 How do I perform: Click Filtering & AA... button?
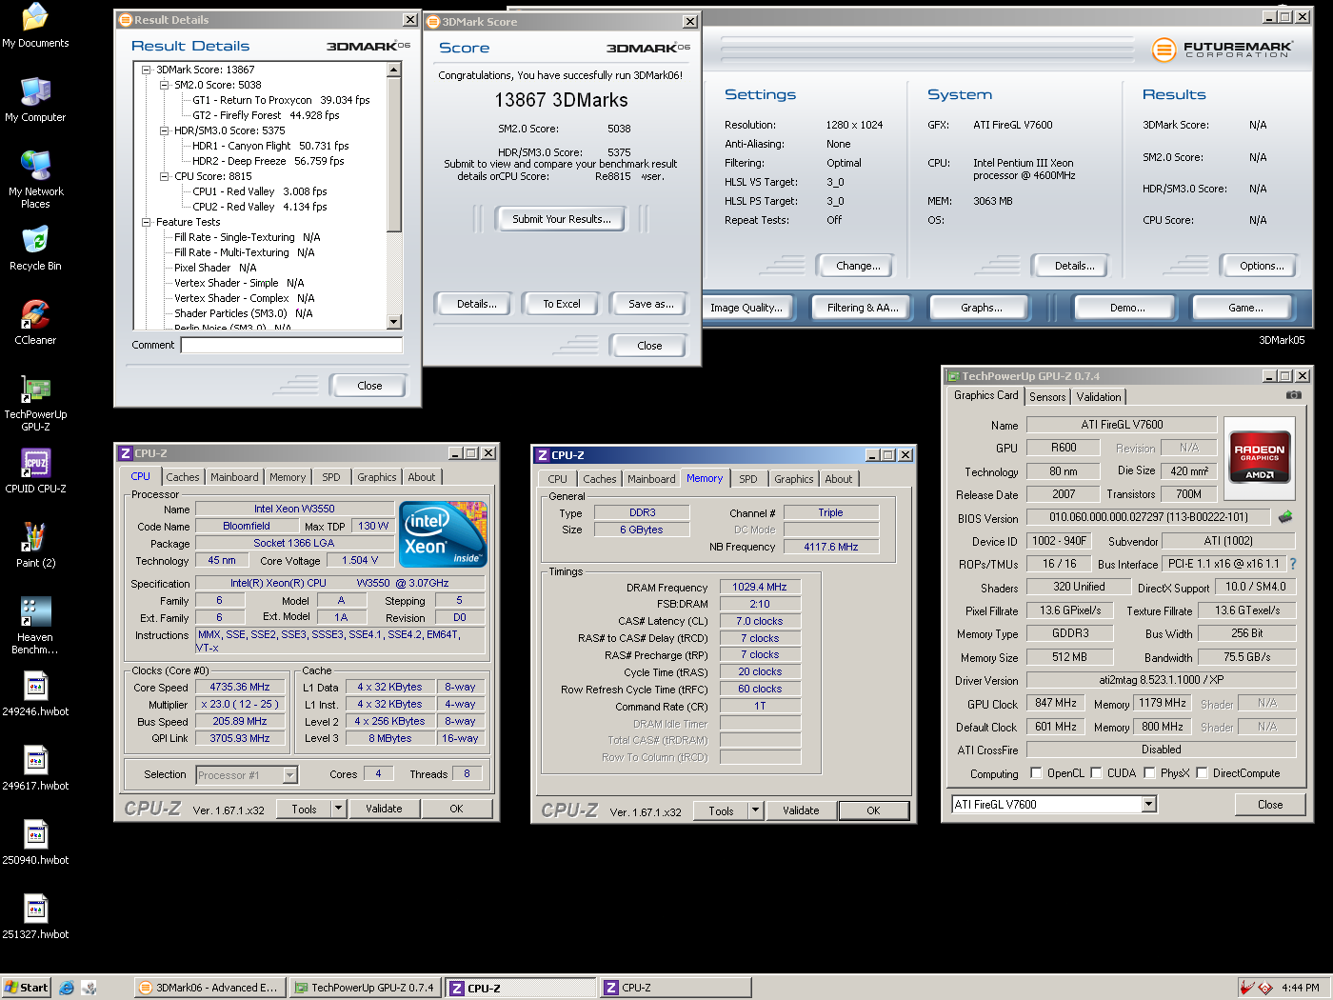[863, 308]
